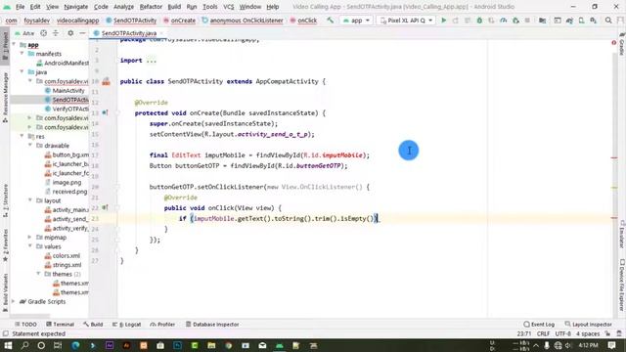Open Microsoft Edge from the taskbar

(x=75, y=345)
